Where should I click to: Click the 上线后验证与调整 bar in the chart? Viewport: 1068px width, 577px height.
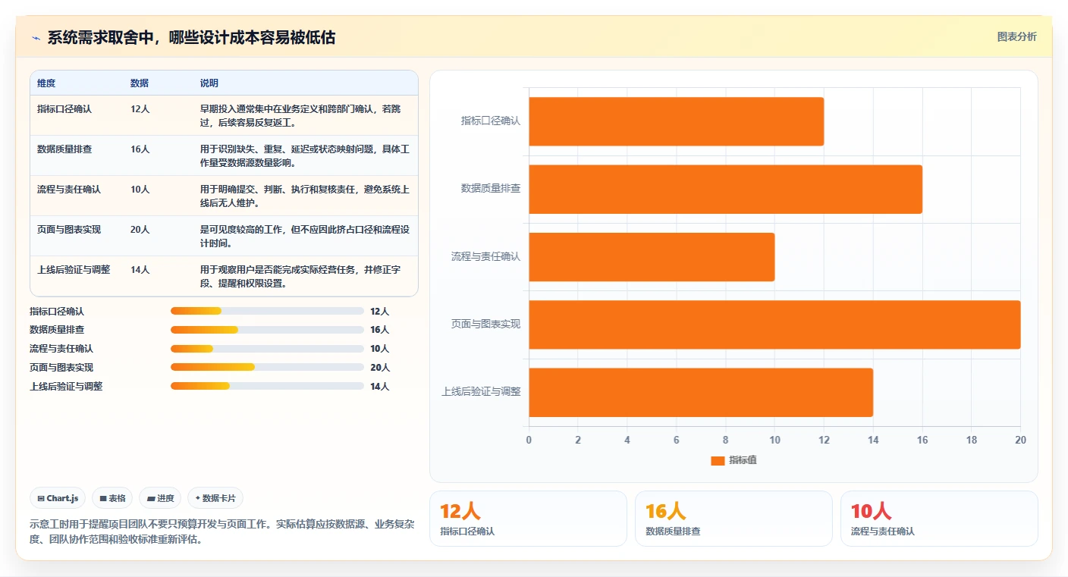tap(701, 392)
